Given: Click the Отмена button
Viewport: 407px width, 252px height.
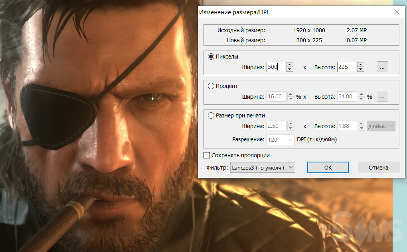Looking at the screenshot, I should pos(378,168).
